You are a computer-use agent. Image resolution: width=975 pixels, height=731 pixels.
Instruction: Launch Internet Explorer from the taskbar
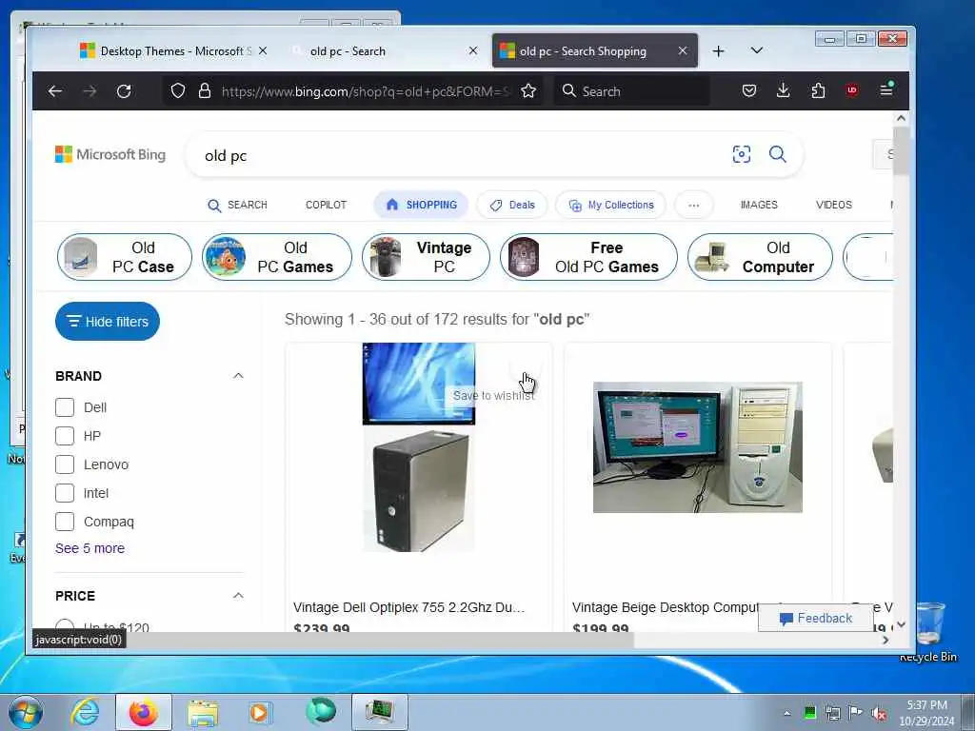[x=85, y=712]
